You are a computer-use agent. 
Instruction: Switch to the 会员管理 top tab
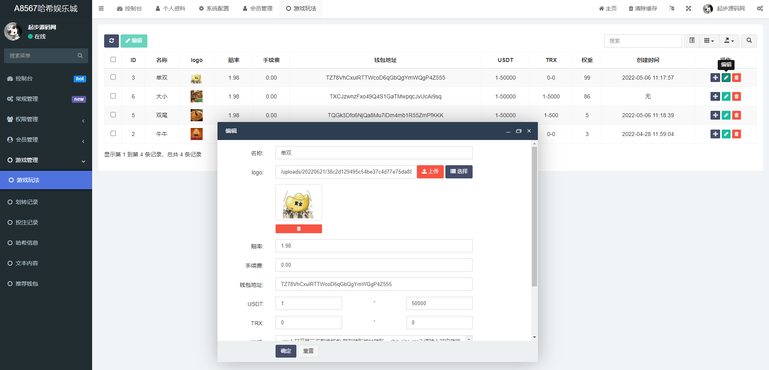pyautogui.click(x=258, y=8)
